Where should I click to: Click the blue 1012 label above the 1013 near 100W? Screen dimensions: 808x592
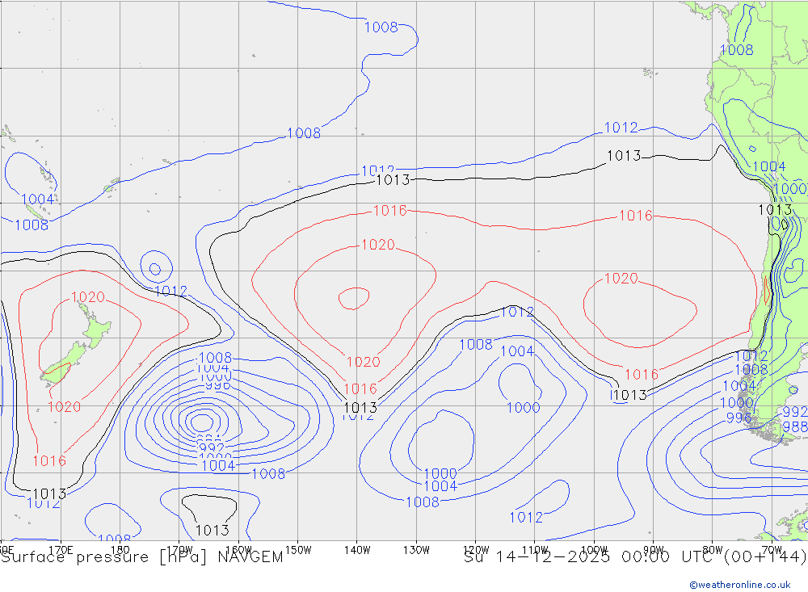(x=621, y=128)
